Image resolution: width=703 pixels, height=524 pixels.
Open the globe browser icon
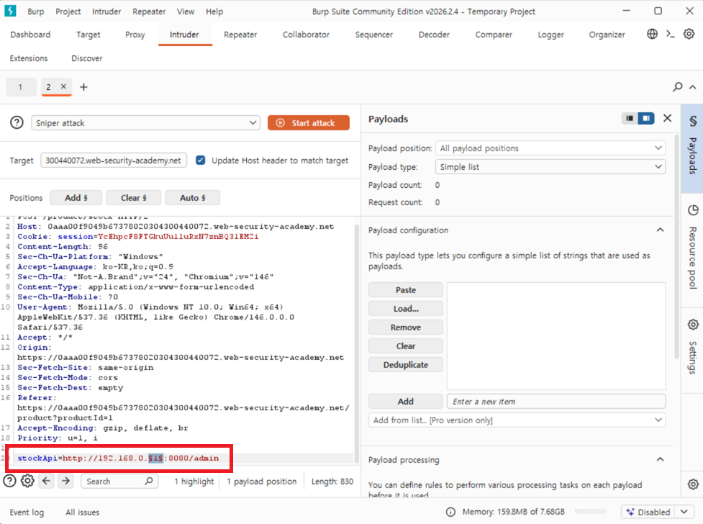pos(652,34)
